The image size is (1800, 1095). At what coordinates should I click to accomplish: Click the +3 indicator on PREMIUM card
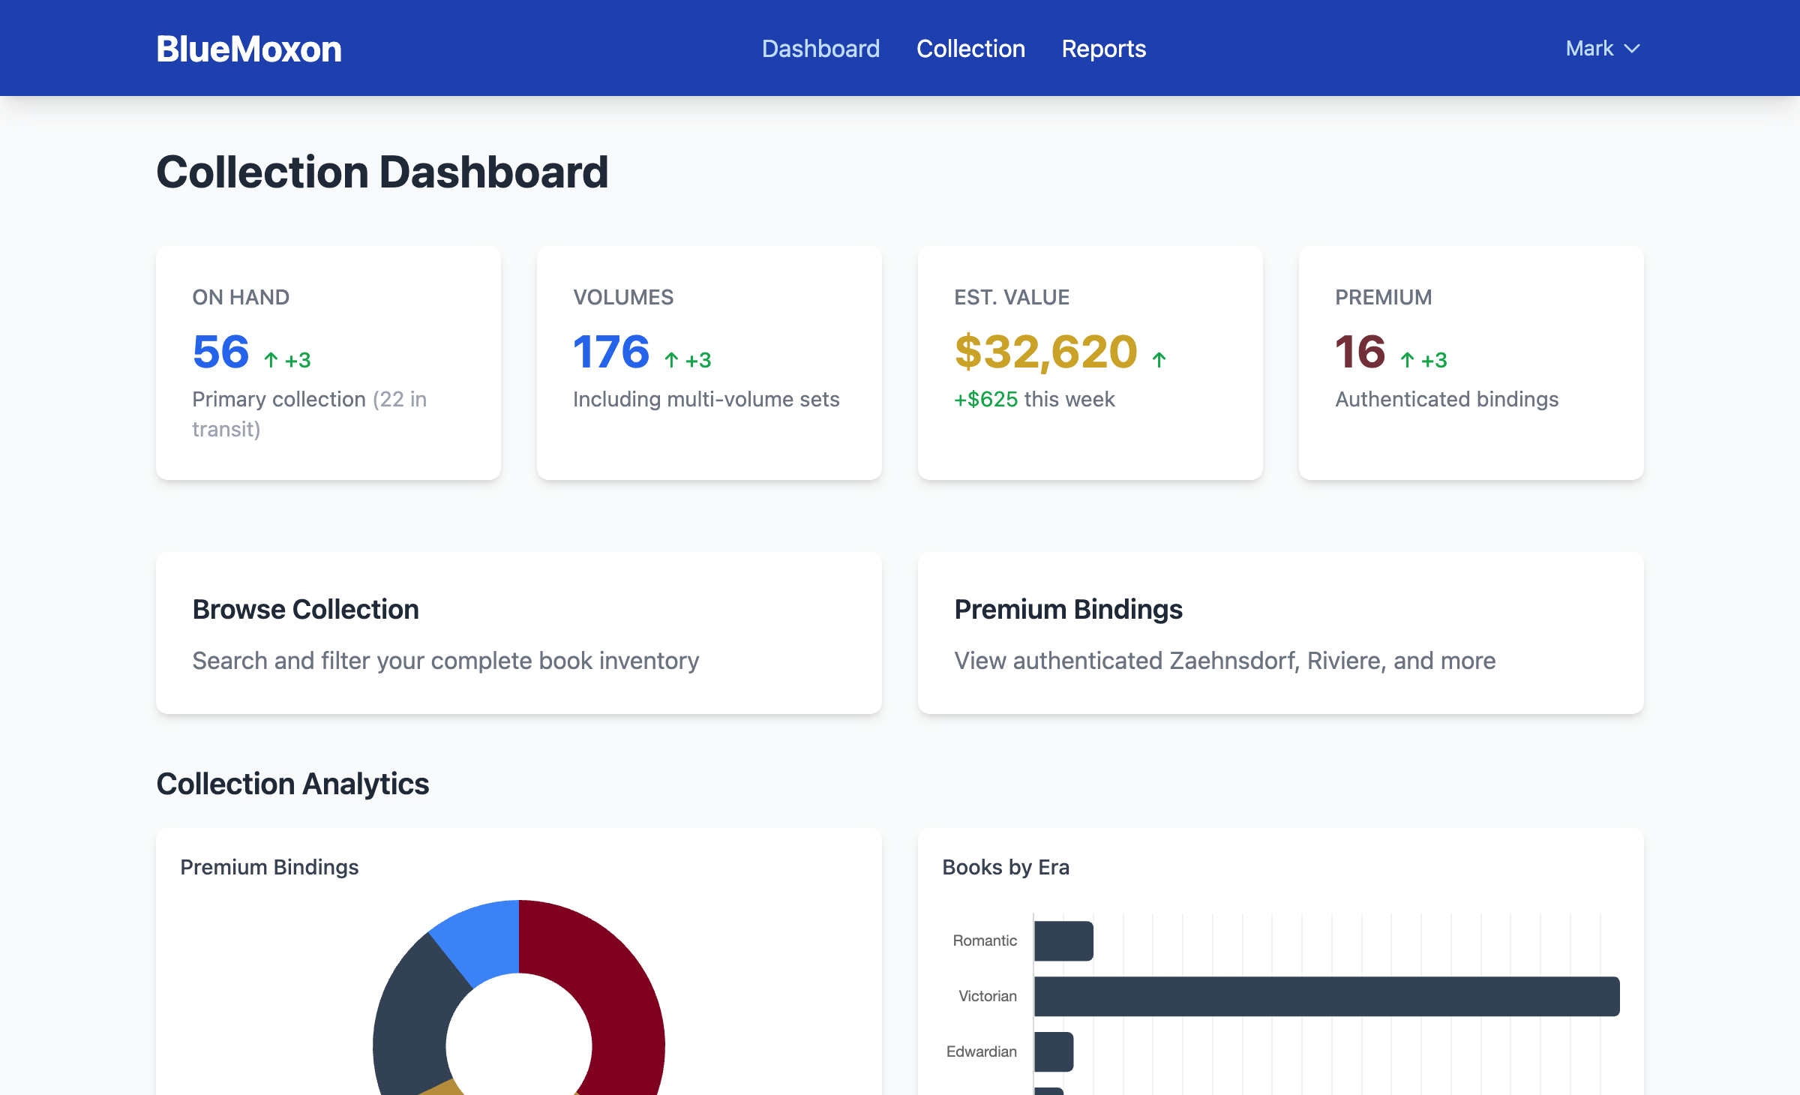click(1433, 360)
